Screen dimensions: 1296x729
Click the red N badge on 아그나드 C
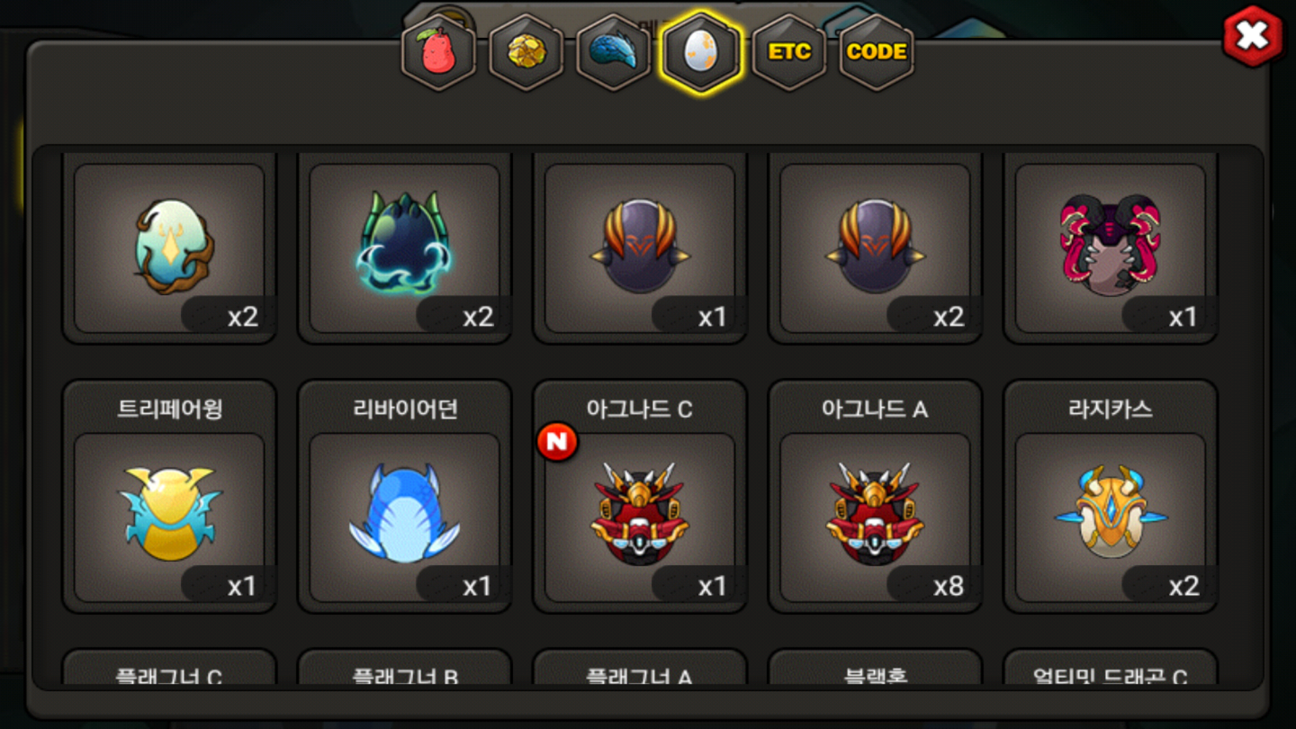tap(557, 442)
